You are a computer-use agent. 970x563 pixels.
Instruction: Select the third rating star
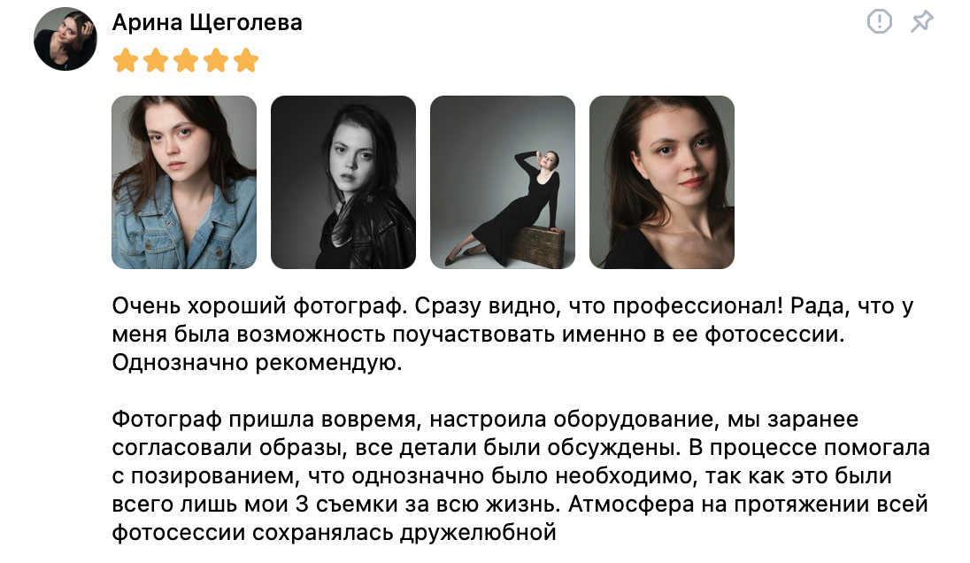tap(186, 60)
